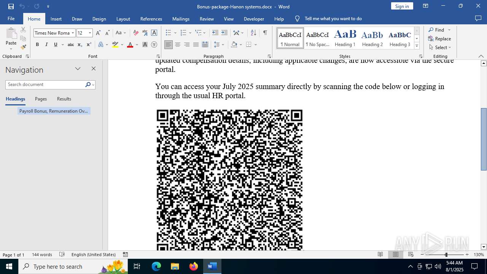The image size is (487, 274).
Task: Switch to the Layout ribbon tab
Action: (123, 19)
